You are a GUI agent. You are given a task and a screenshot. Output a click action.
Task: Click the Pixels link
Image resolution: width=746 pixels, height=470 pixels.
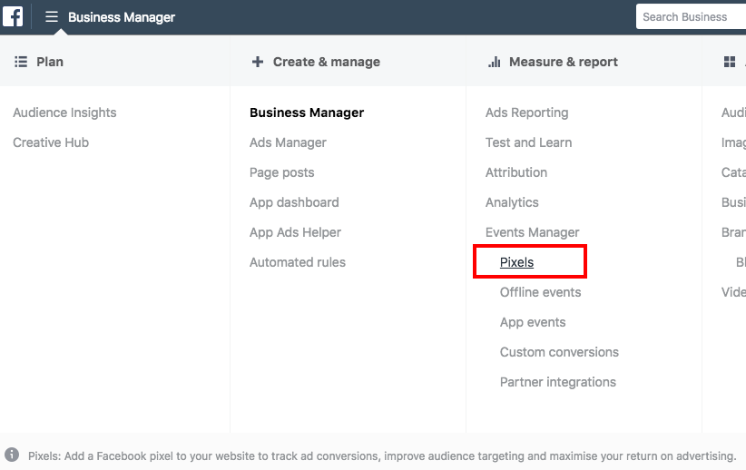(x=516, y=262)
